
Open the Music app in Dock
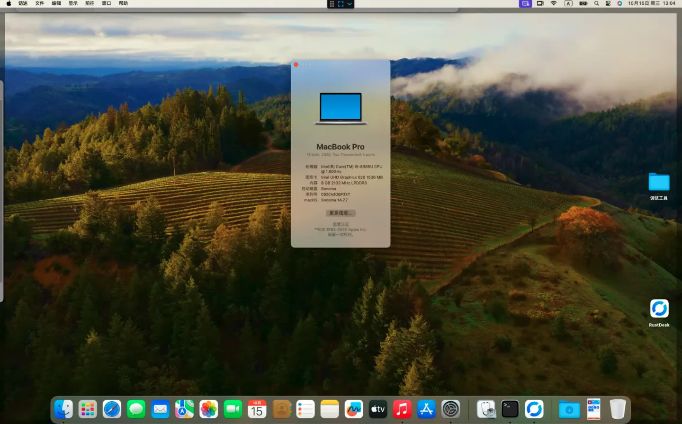tap(402, 409)
